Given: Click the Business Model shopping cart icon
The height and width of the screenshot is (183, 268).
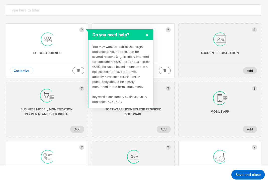Looking at the screenshot, I should click(x=47, y=96).
